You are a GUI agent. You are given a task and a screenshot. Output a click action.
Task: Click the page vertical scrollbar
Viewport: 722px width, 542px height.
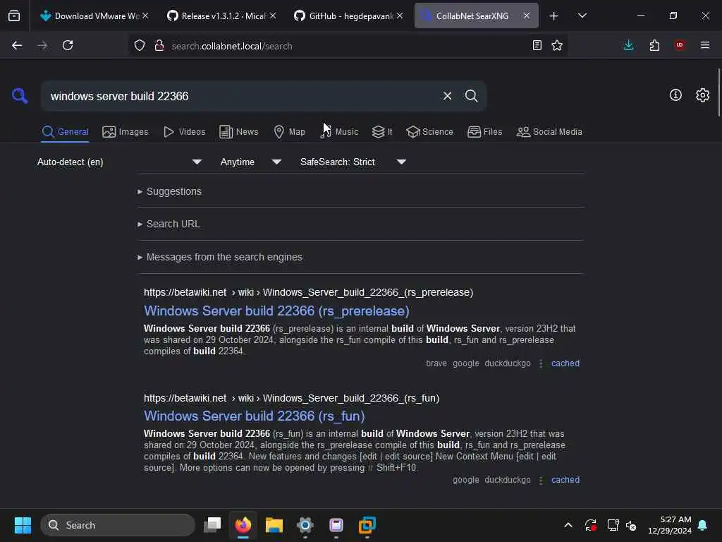coord(718,92)
